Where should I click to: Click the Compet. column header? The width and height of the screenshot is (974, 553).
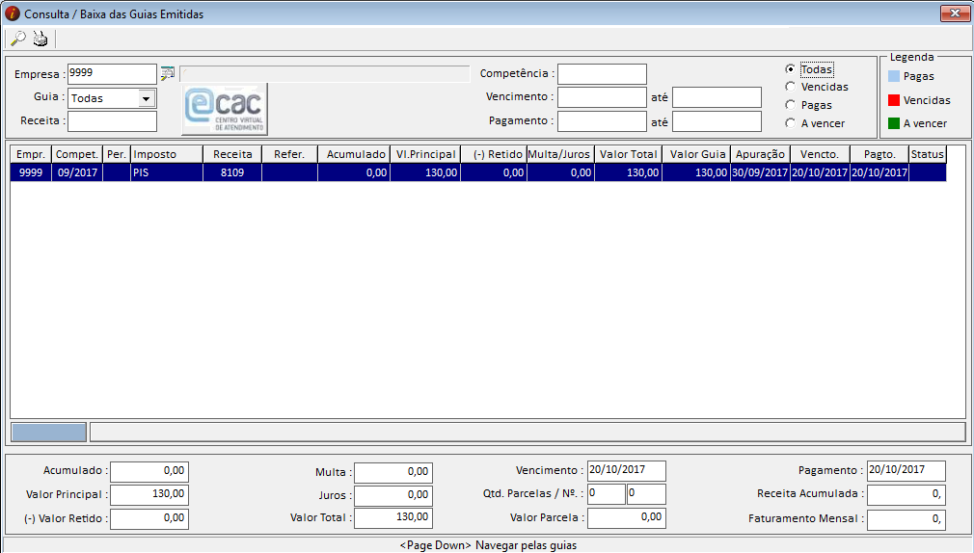77,154
